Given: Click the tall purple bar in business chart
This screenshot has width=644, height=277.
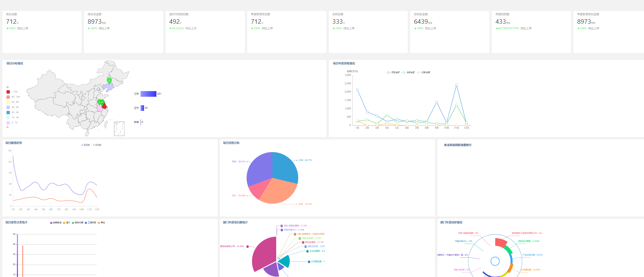Looking at the screenshot, I should [x=17, y=255].
